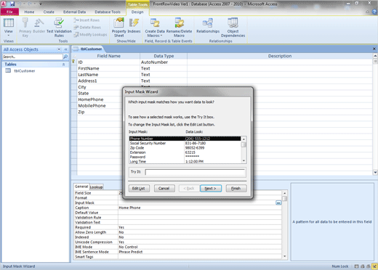Select Extension input mask
The width and height of the screenshot is (378, 270).
coord(185,152)
